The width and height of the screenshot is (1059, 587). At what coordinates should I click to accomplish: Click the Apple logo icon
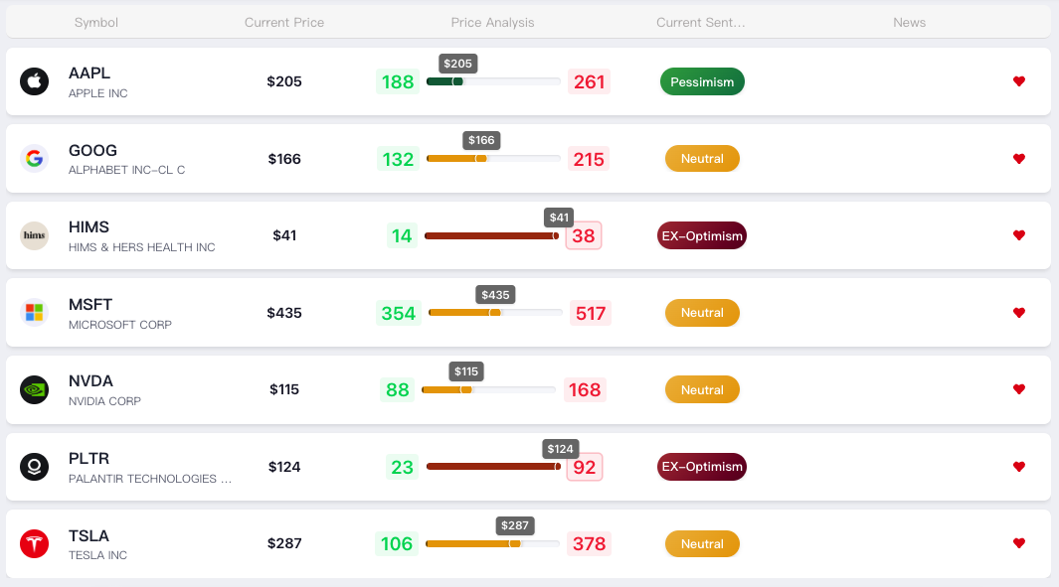pyautogui.click(x=34, y=81)
